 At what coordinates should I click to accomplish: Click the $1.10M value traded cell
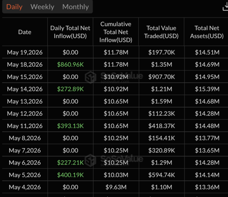coord(161,187)
